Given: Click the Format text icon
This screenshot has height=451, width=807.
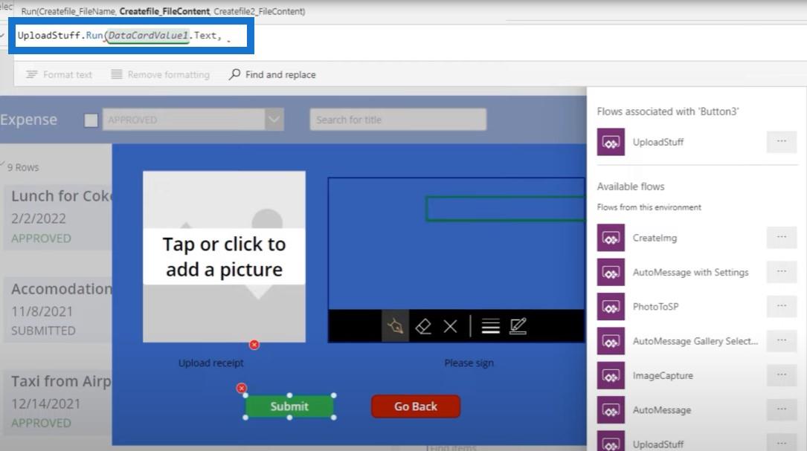Looking at the screenshot, I should click(x=31, y=74).
